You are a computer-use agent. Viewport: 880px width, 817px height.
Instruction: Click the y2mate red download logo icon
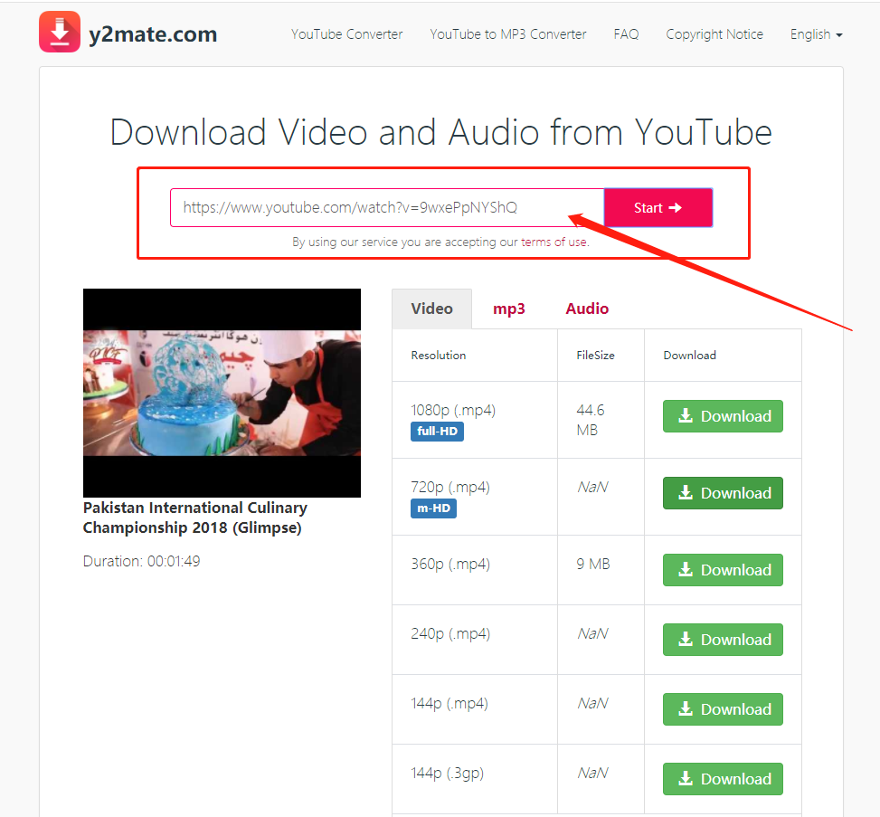(x=60, y=32)
